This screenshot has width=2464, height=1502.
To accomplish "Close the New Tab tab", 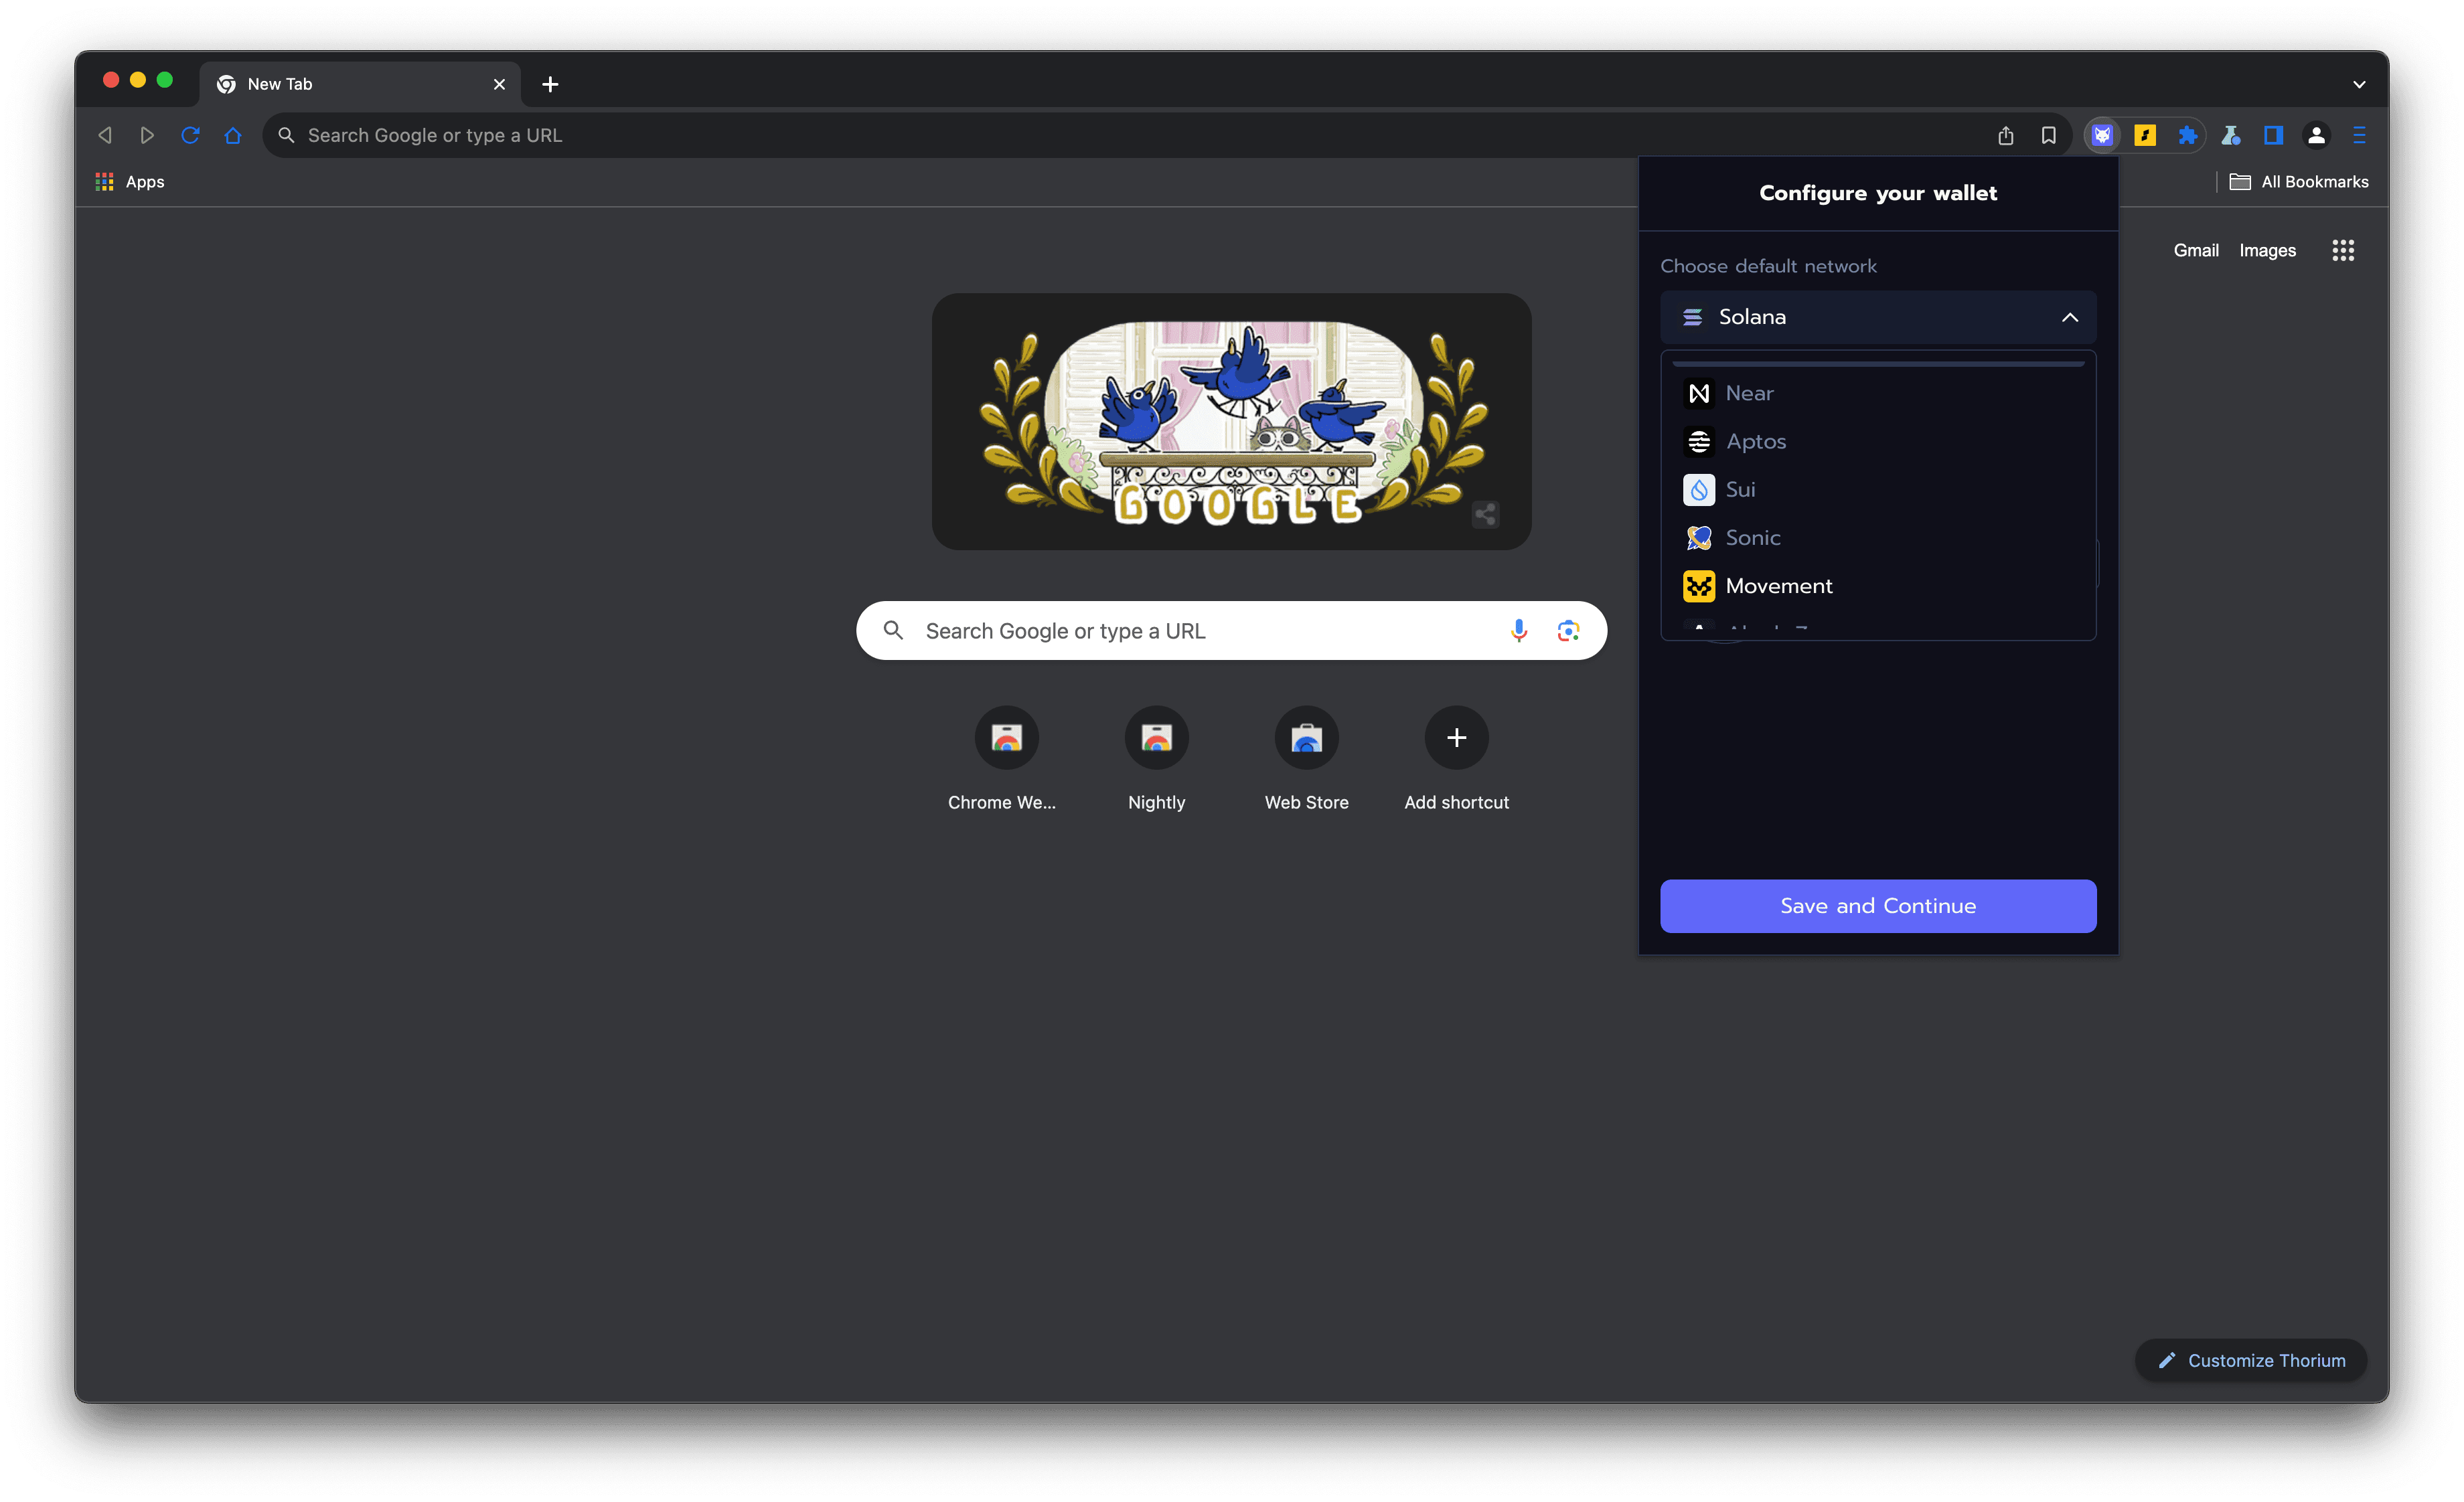I will point(499,84).
